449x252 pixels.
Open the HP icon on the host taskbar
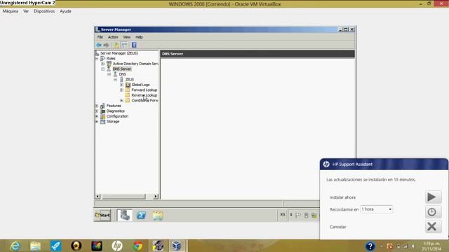(x=117, y=246)
